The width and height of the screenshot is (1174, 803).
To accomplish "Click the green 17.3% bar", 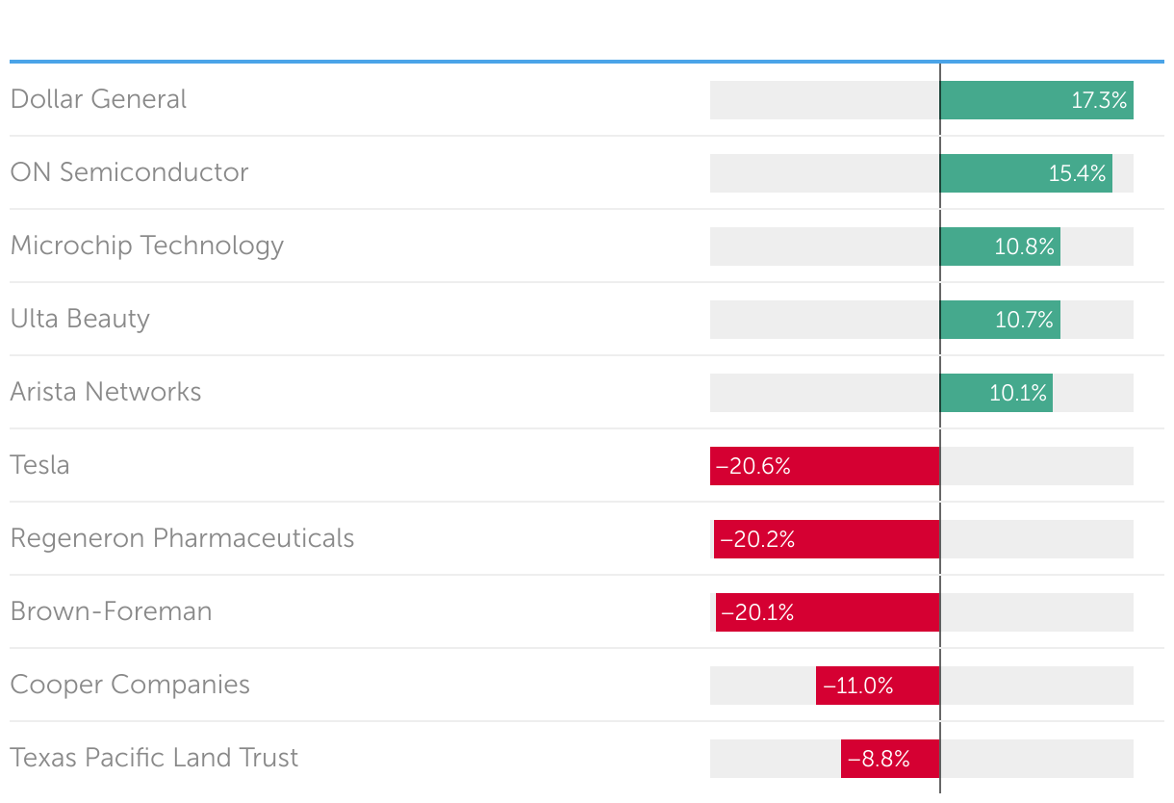I will [x=1036, y=100].
